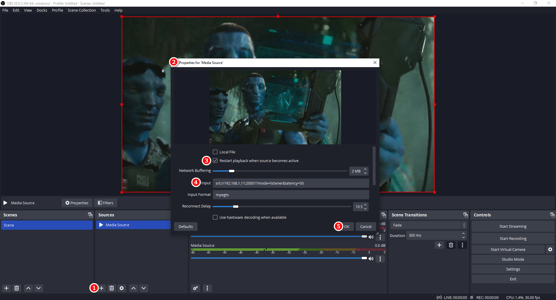Mute Media Source speaker icon in mixer

point(371,259)
